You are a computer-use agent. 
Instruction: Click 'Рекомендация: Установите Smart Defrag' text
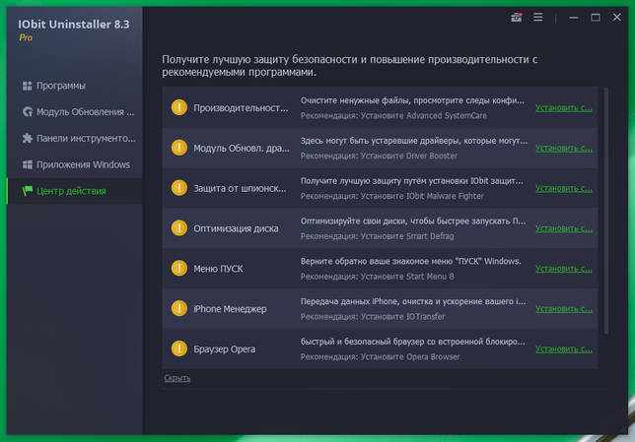(377, 236)
